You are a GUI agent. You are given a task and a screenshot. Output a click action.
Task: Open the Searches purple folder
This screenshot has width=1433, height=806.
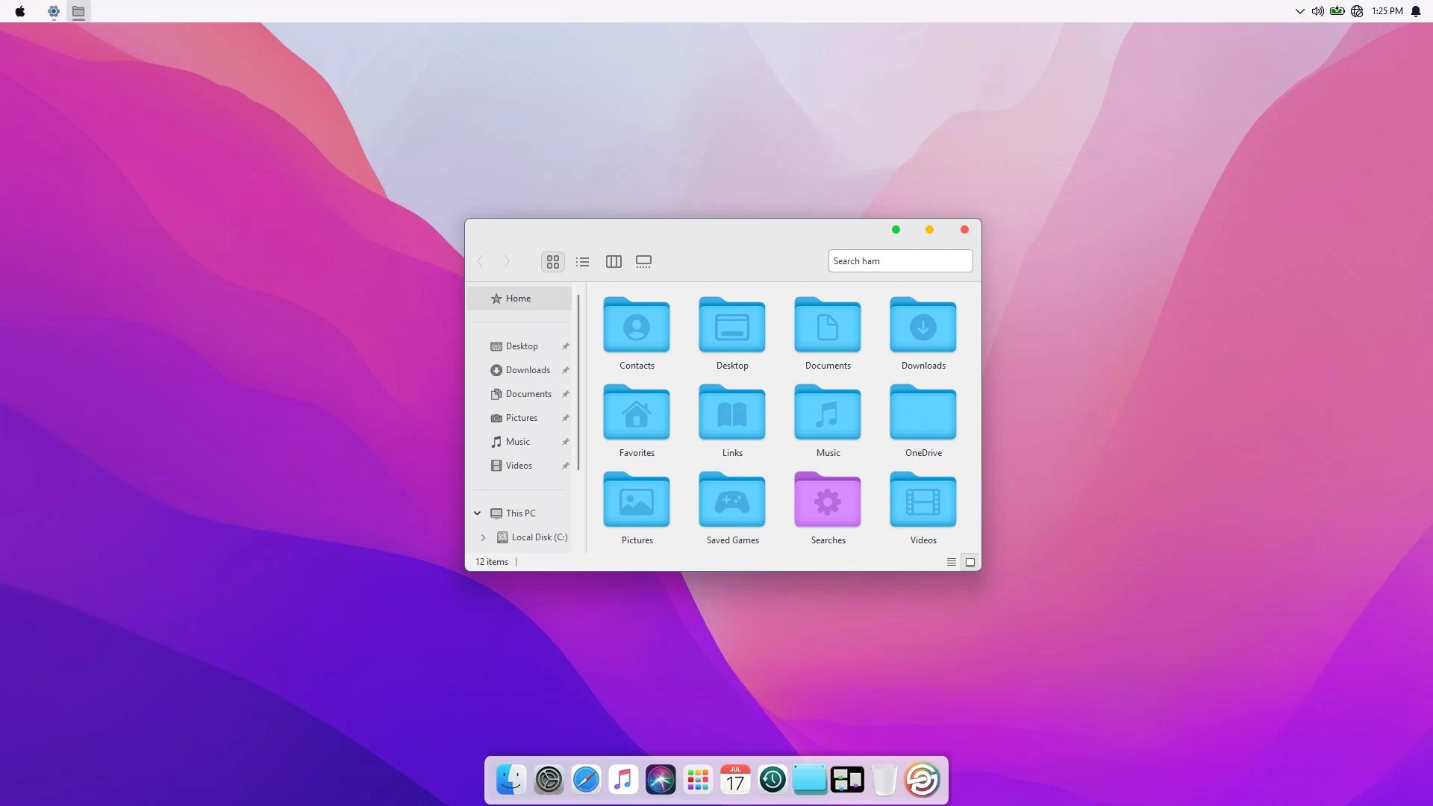[x=828, y=502]
